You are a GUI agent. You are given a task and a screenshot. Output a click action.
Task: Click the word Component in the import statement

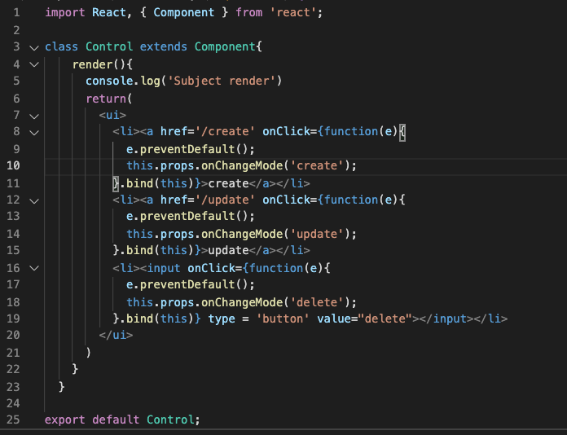point(183,13)
